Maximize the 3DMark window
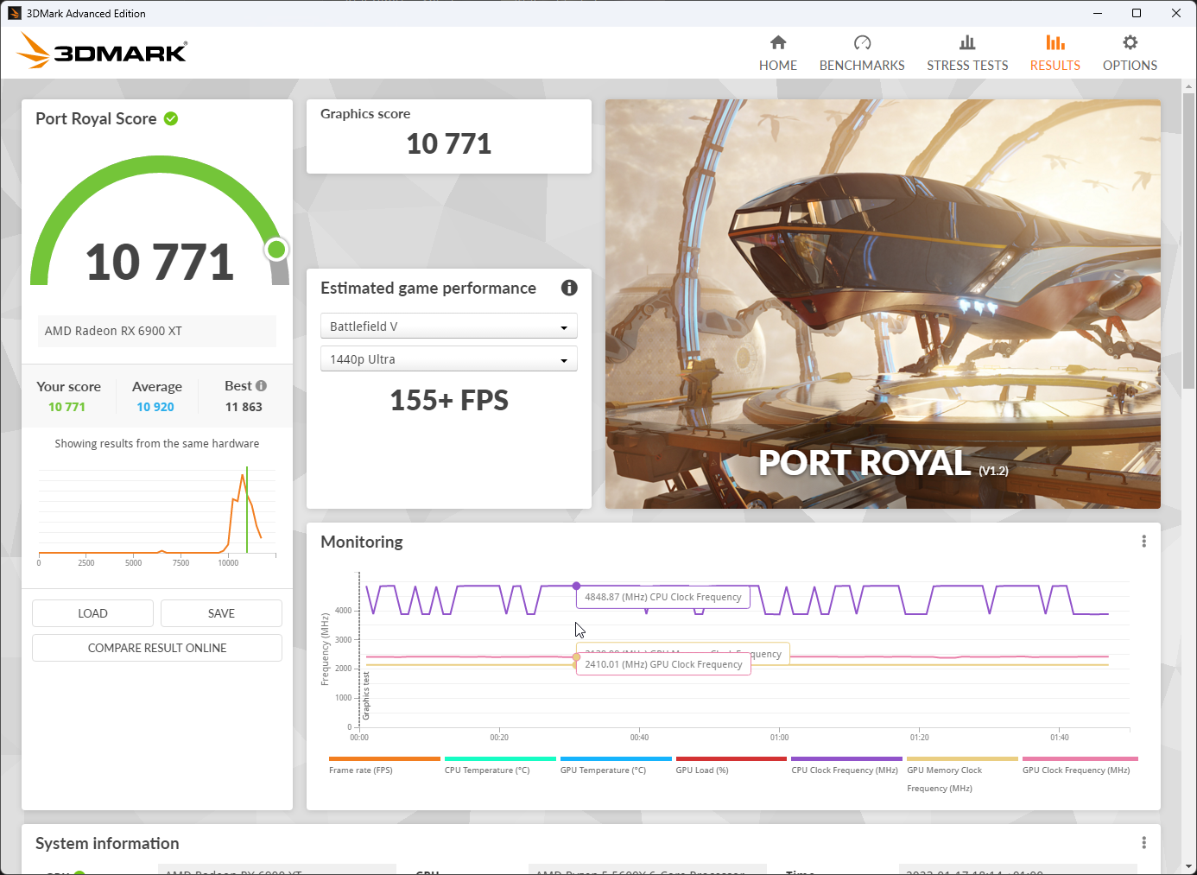Image resolution: width=1197 pixels, height=875 pixels. [x=1137, y=13]
